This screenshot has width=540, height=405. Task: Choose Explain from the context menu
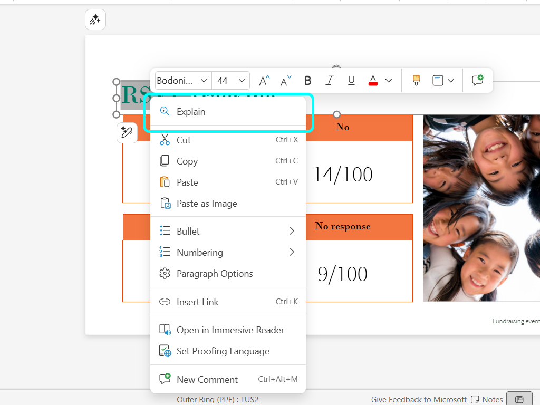190,111
